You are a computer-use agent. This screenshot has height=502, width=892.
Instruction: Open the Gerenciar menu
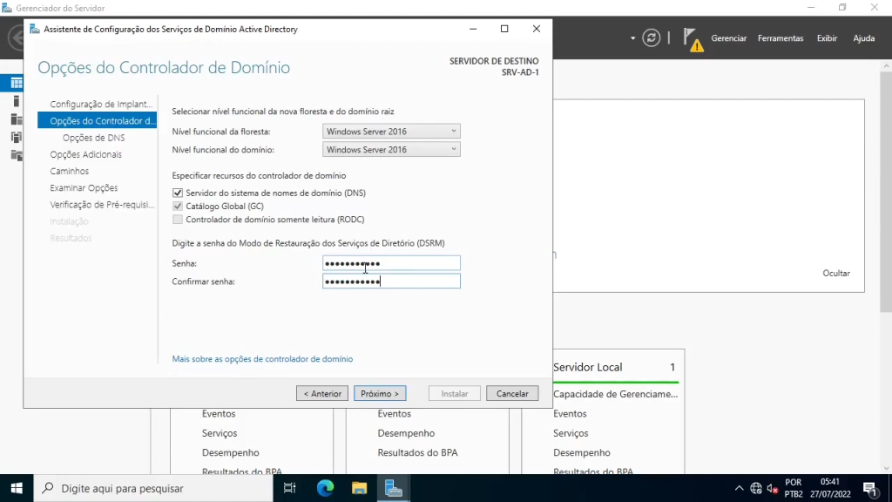(729, 38)
